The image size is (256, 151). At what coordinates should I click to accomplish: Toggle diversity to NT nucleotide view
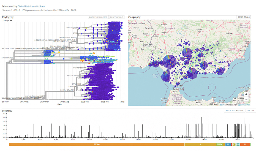253,110
